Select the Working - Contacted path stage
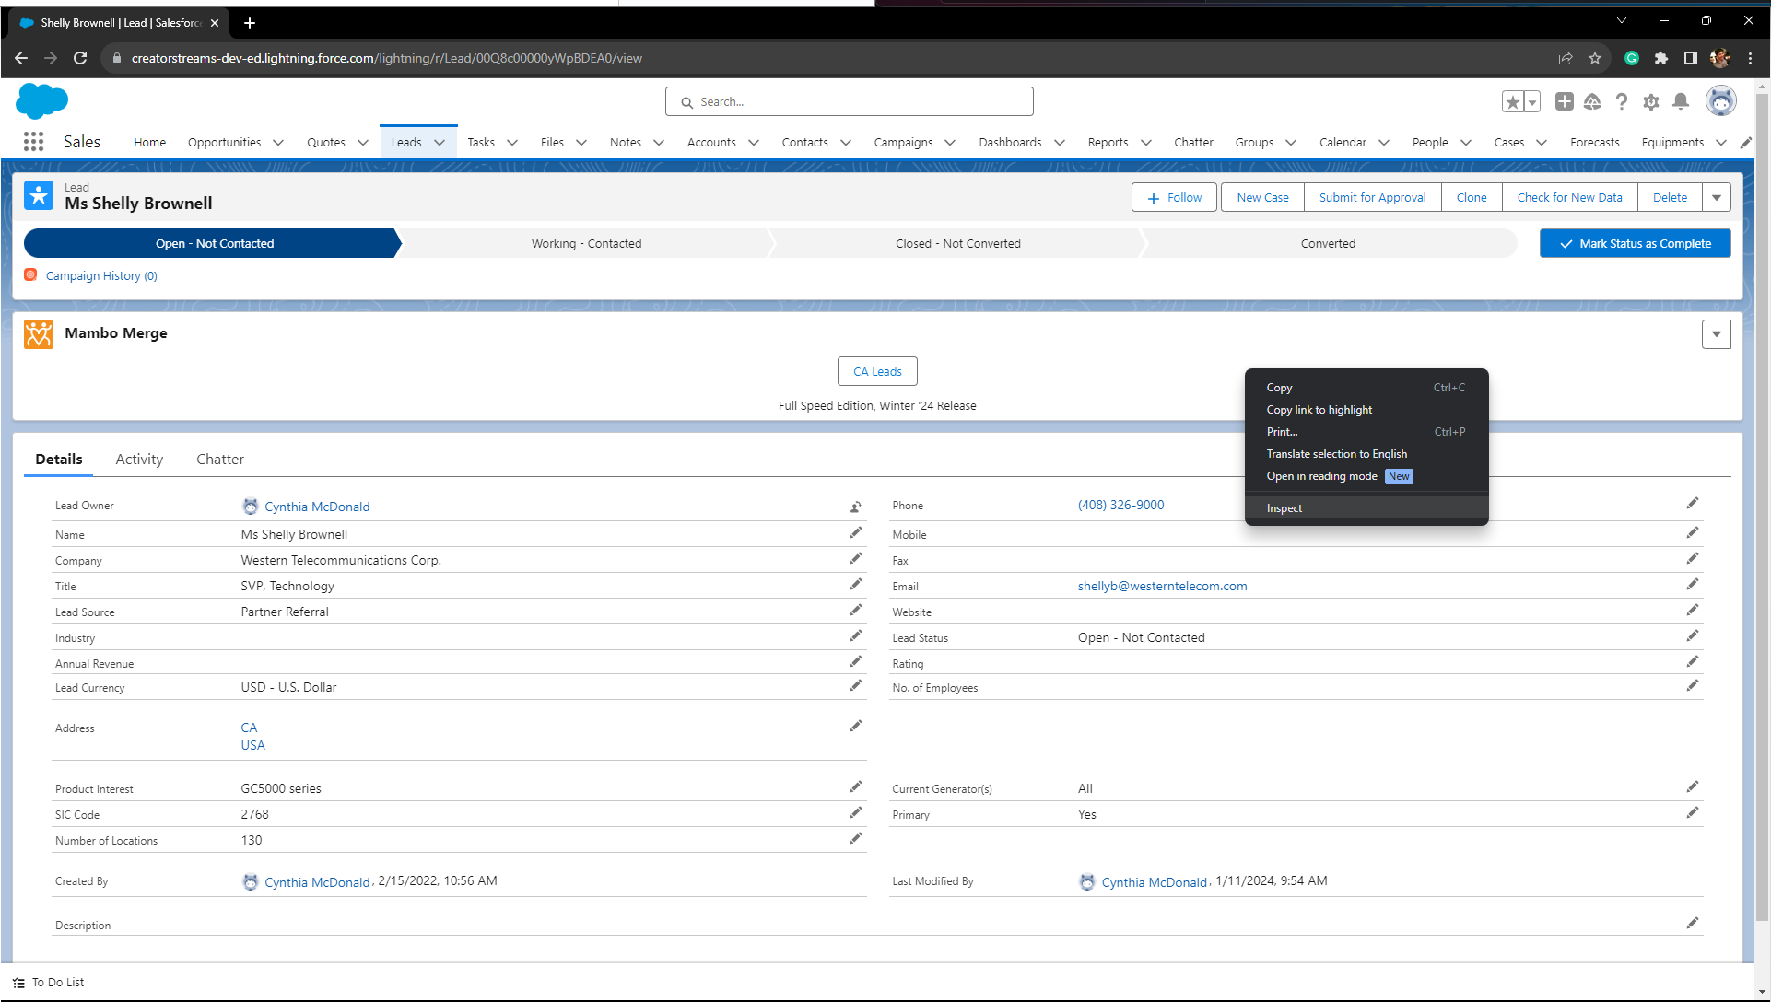The width and height of the screenshot is (1771, 1002). (586, 243)
